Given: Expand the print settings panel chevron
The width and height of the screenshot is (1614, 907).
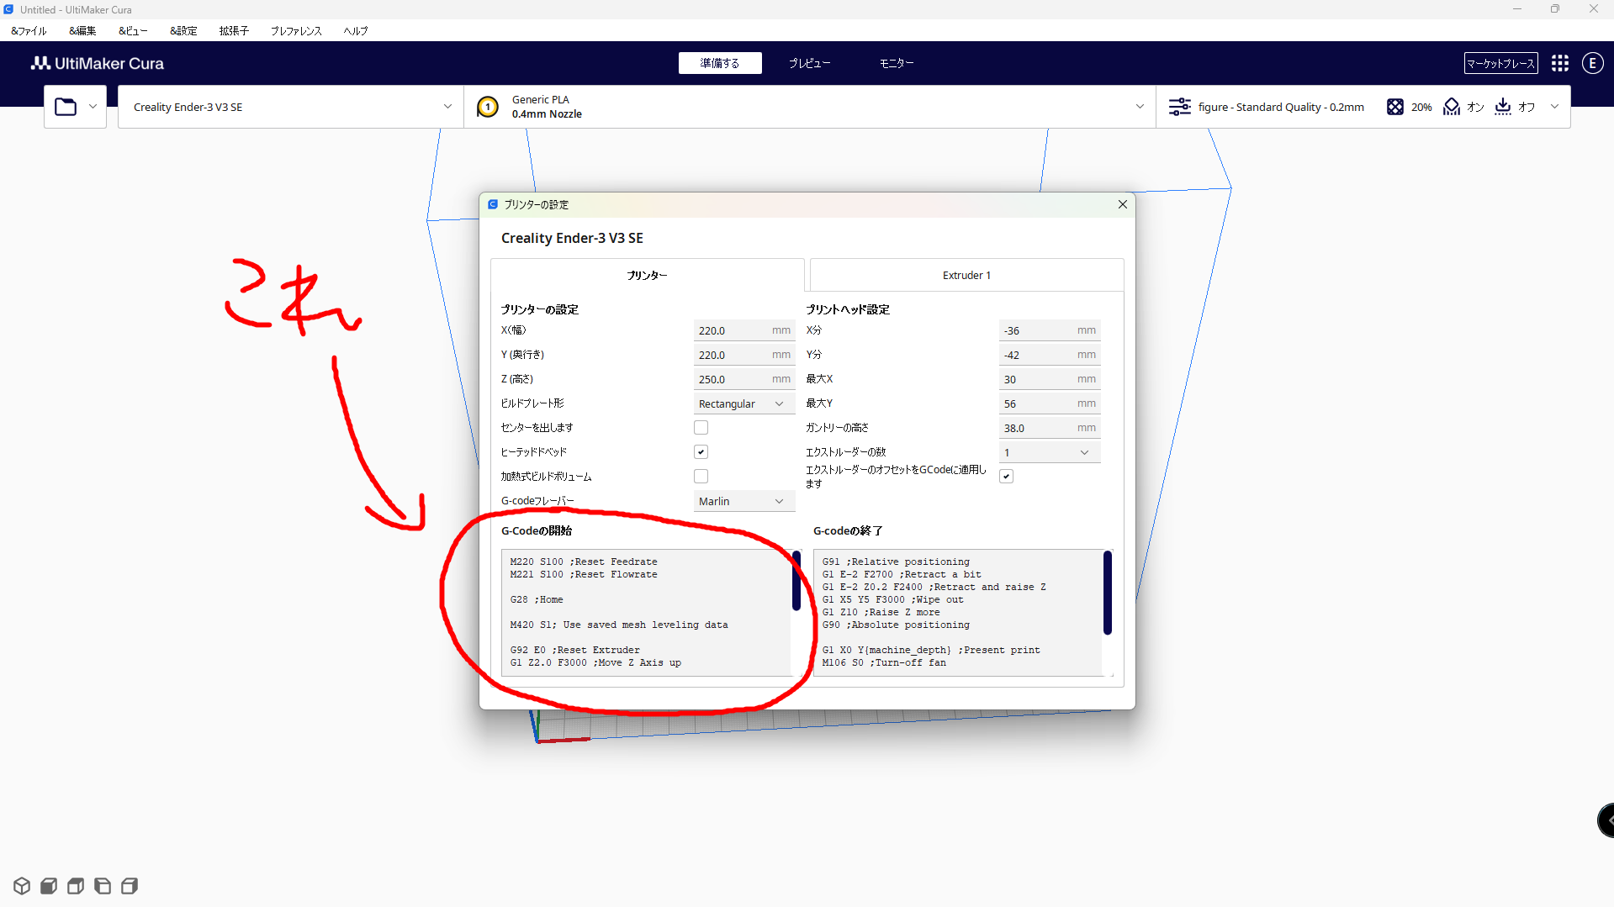Looking at the screenshot, I should [1554, 107].
